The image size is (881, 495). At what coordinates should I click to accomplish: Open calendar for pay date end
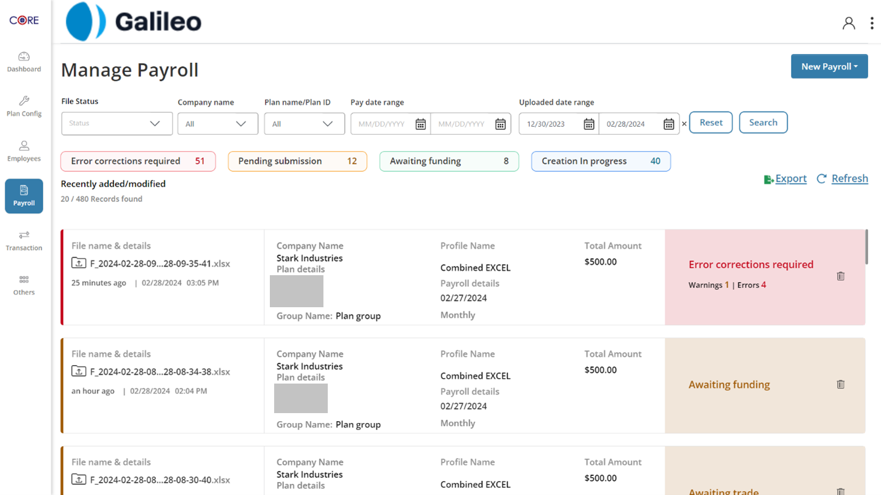500,124
